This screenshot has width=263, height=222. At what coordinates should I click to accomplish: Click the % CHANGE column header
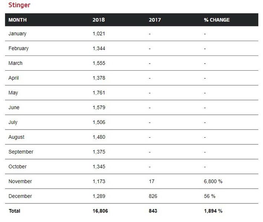(217, 20)
